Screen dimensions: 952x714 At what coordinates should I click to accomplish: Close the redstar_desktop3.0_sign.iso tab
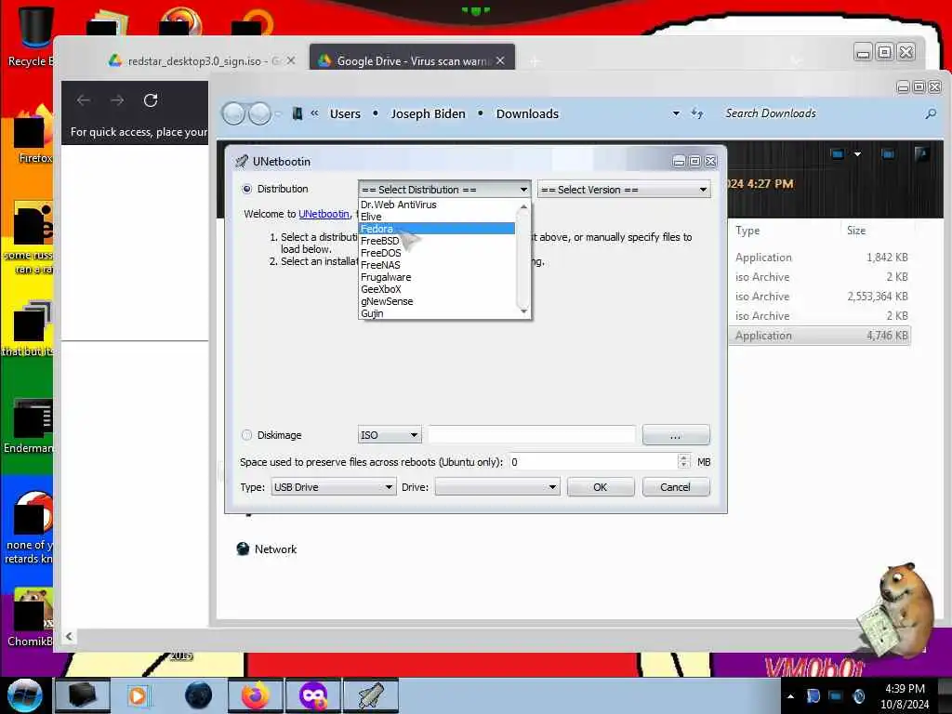pos(291,61)
